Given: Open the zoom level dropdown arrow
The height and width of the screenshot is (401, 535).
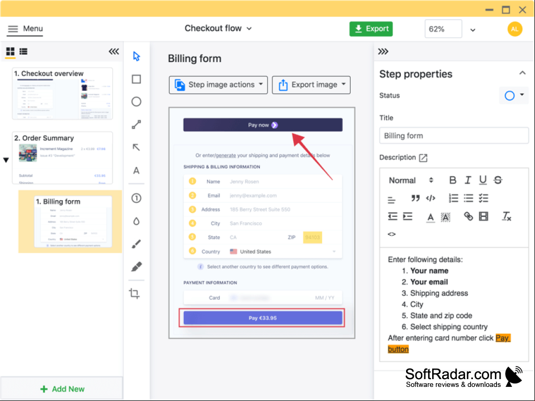Looking at the screenshot, I should coord(473,30).
